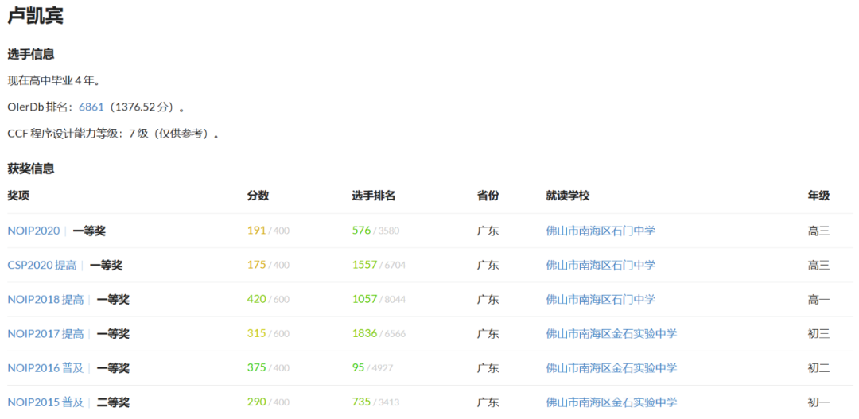This screenshot has width=859, height=419.
Task: Click the rank 1057 in the NOIP2018 row
Action: coord(365,299)
